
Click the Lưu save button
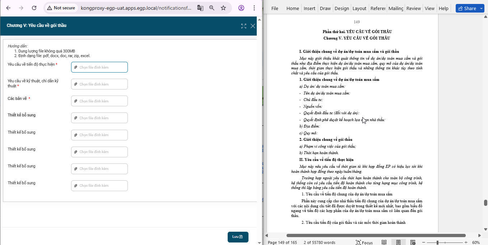coord(238,237)
